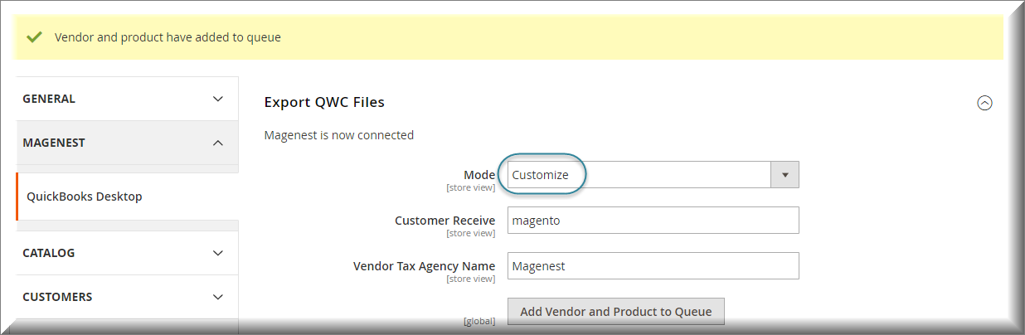Screen dimensions: 1025x335
Task: Click the Mode dropdown arrow button
Action: [x=785, y=175]
